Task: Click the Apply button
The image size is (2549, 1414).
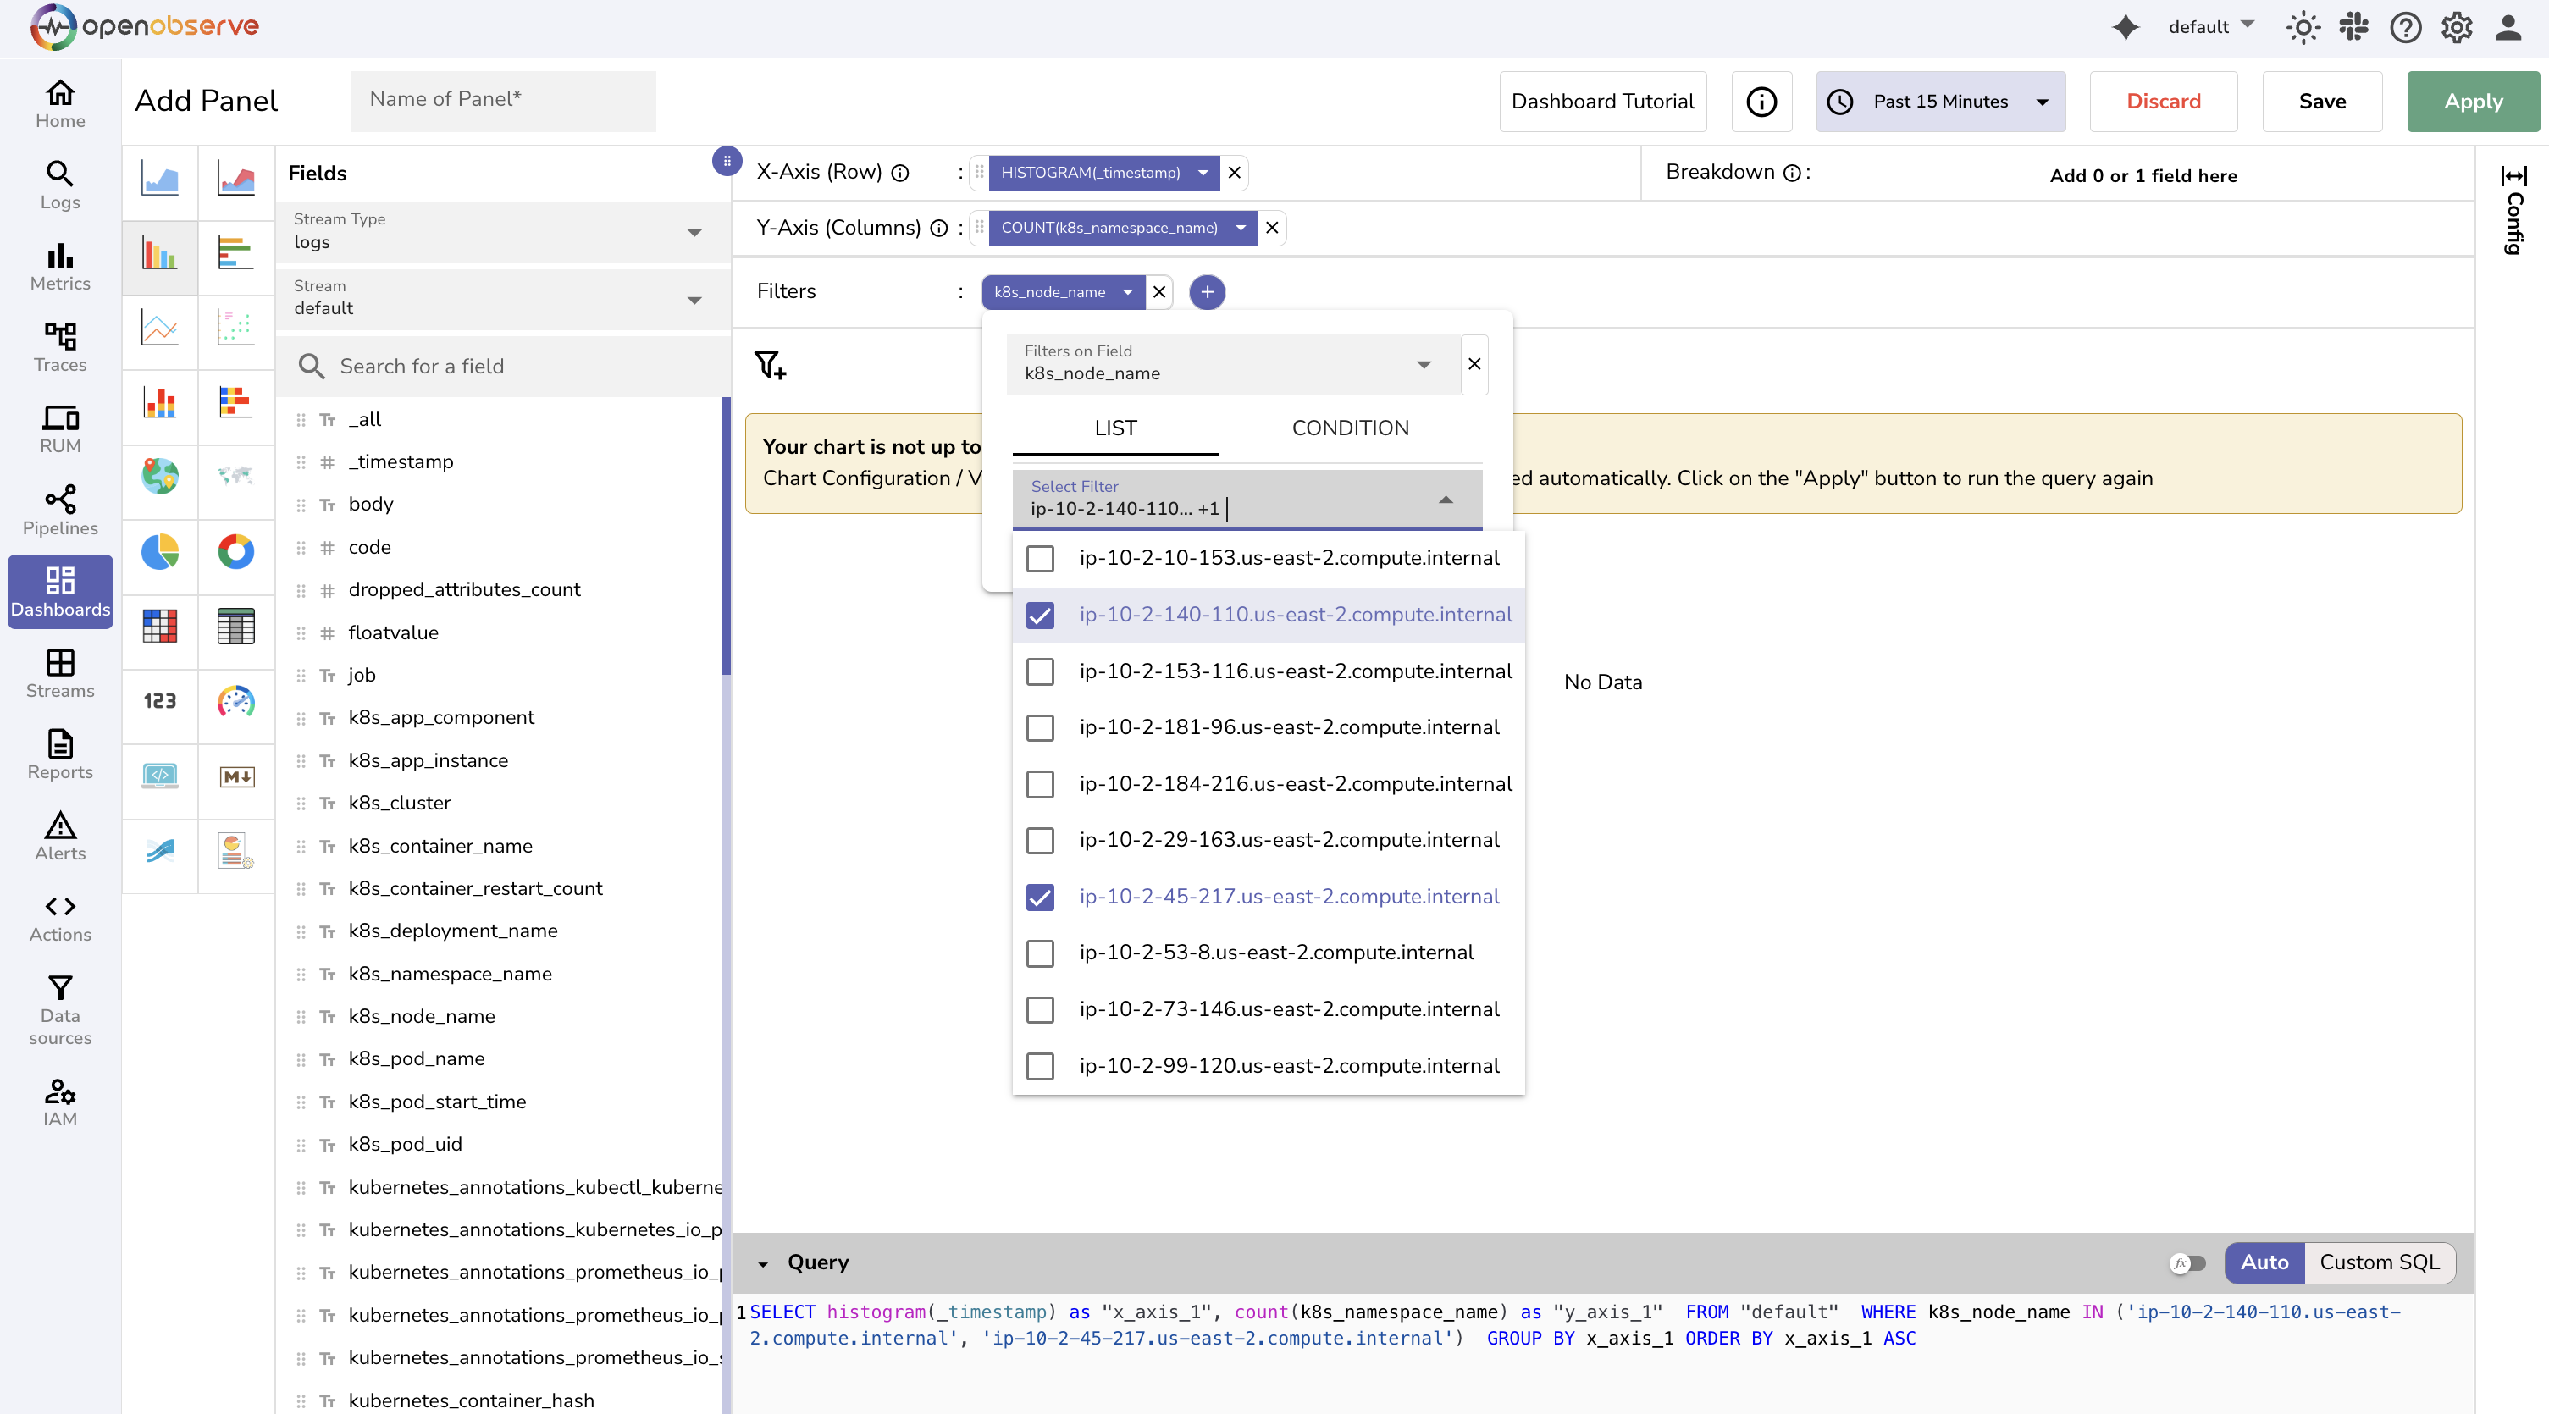Action: pyautogui.click(x=2473, y=101)
